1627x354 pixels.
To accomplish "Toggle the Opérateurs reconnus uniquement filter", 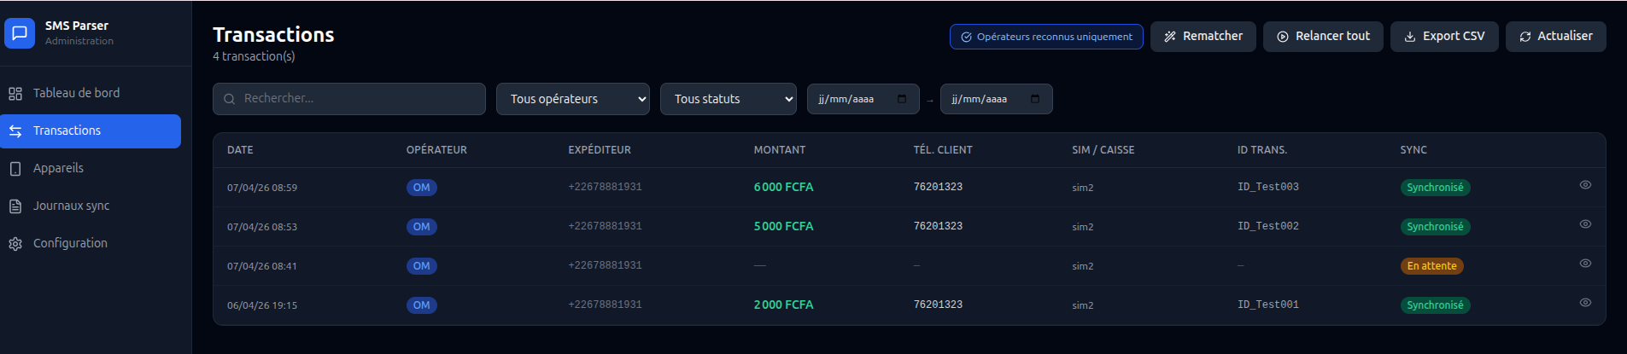I will [x=1046, y=37].
